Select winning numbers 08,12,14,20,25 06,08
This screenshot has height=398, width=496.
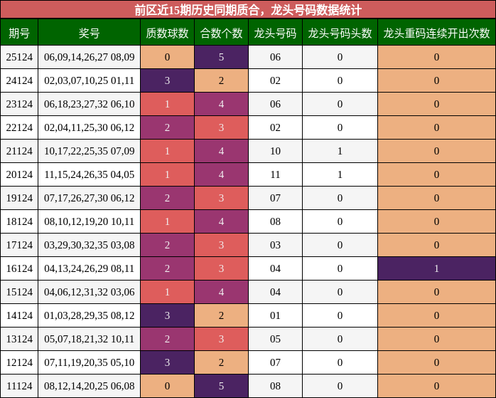tap(90, 386)
